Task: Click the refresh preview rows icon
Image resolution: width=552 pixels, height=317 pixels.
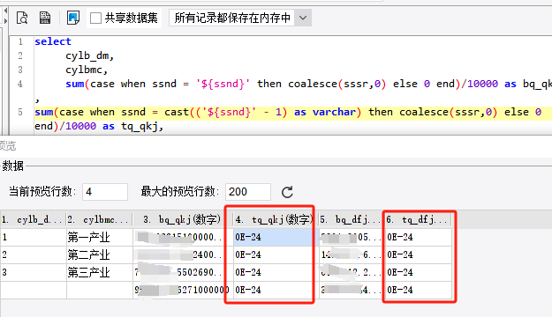Action: click(x=287, y=192)
